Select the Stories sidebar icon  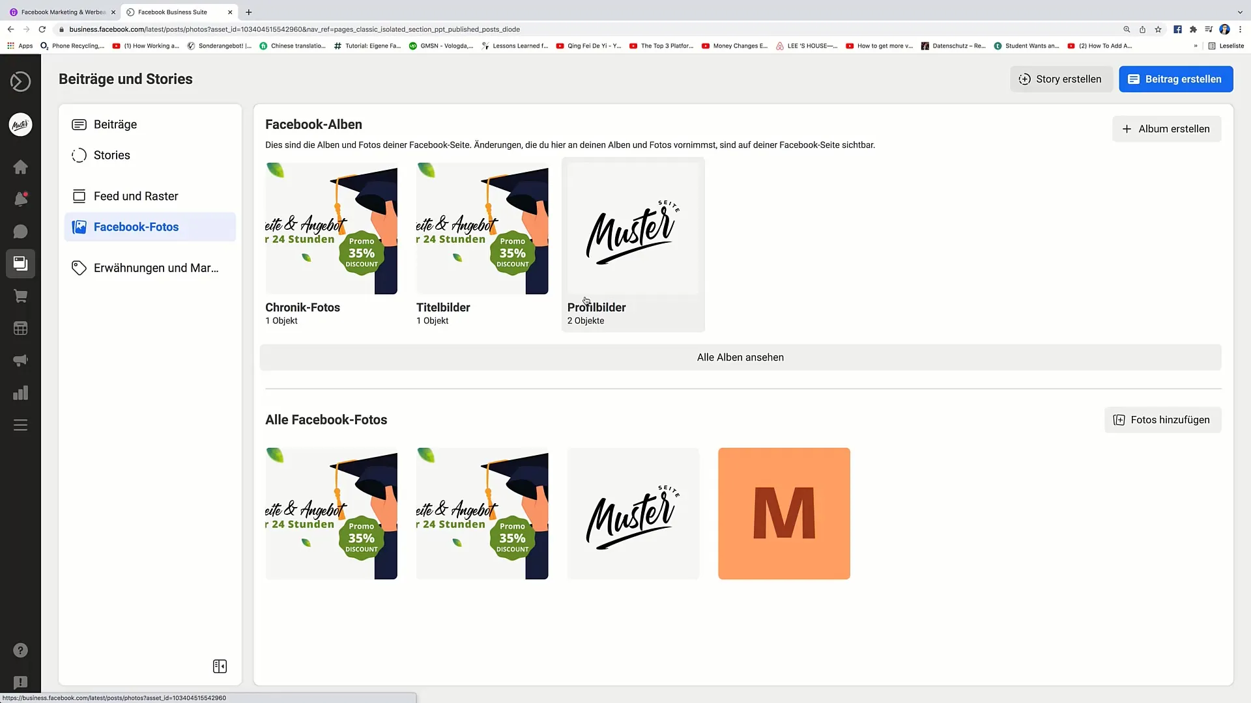[79, 156]
